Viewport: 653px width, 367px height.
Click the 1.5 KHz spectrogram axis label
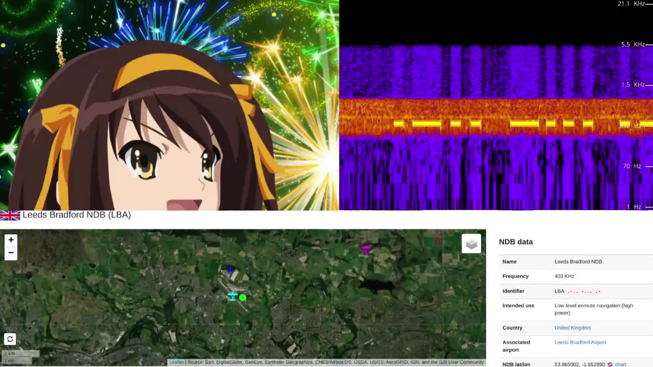(x=633, y=85)
